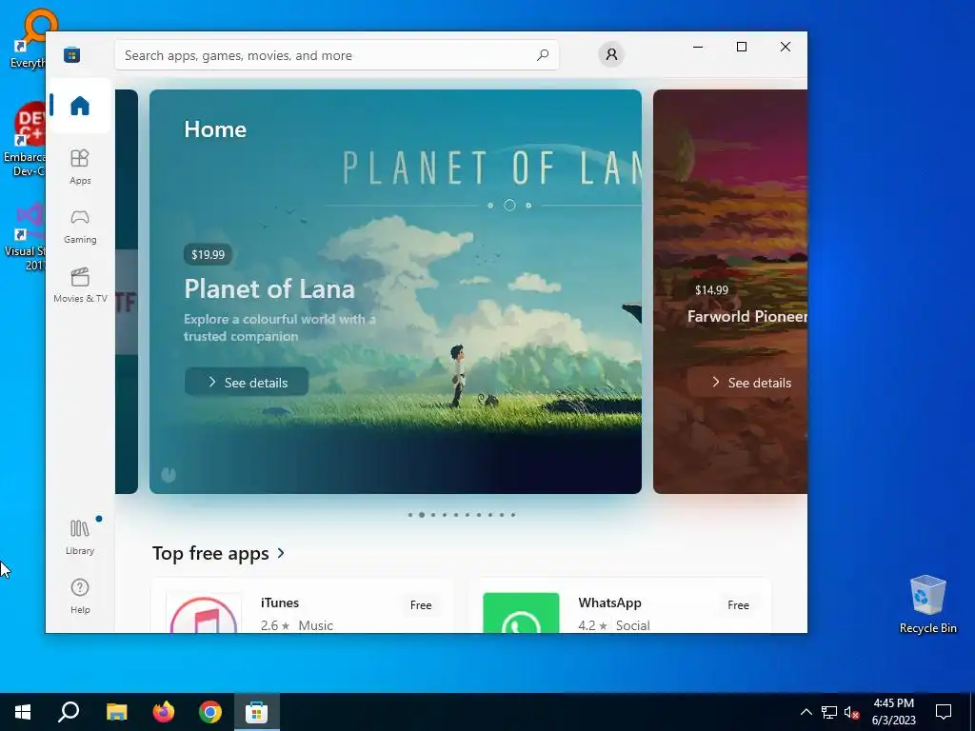Open the Library in the sidebar
Image resolution: width=975 pixels, height=731 pixels.
click(x=80, y=537)
